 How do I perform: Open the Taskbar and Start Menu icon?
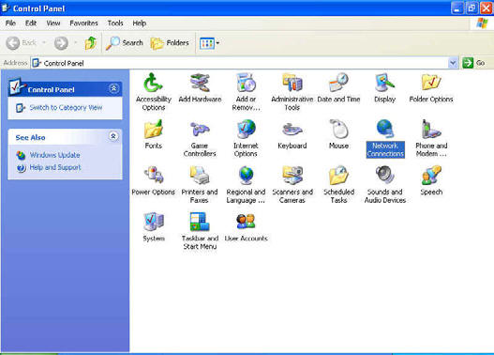pyautogui.click(x=200, y=222)
